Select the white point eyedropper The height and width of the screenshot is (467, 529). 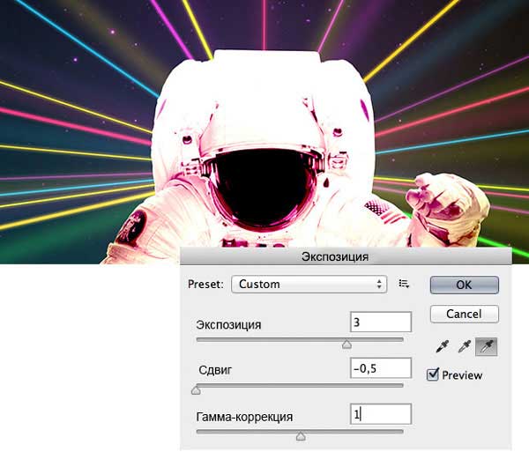click(485, 348)
